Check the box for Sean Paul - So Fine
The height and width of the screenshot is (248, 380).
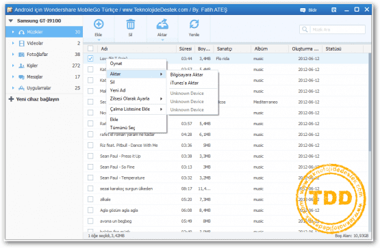point(90,167)
